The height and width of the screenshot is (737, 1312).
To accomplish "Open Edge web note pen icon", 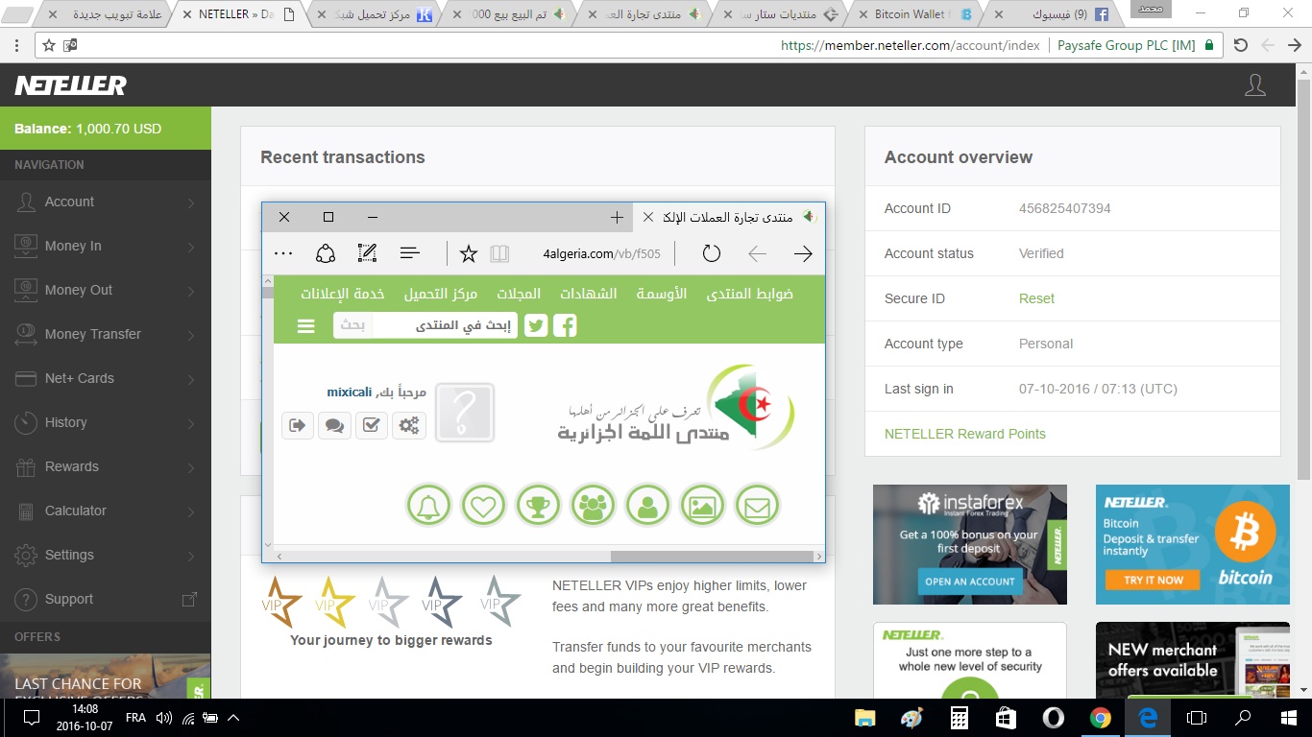I will pos(367,253).
